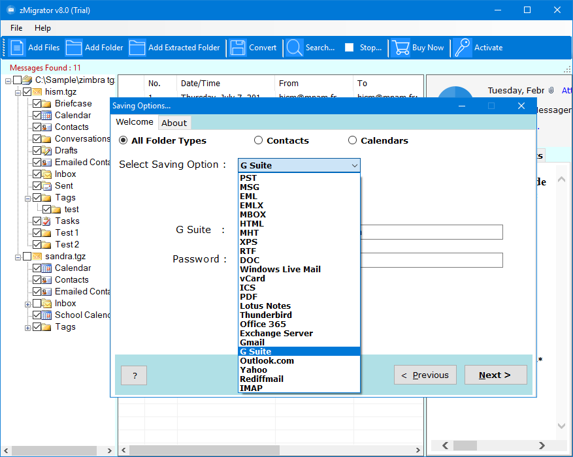Click the question mark help button
Viewport: 573px width, 457px height.
point(134,375)
